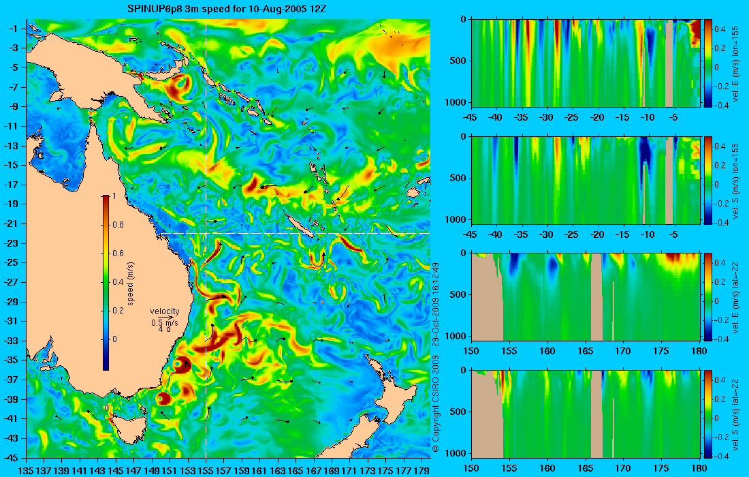Screen dimensions: 749x477
Task: Click the "vel. S (m/s) lat=-22" axis label
Action: tap(735, 414)
